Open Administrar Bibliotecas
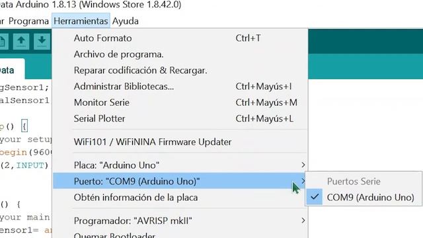Screen dimensions: 423x238 tap(180, 87)
